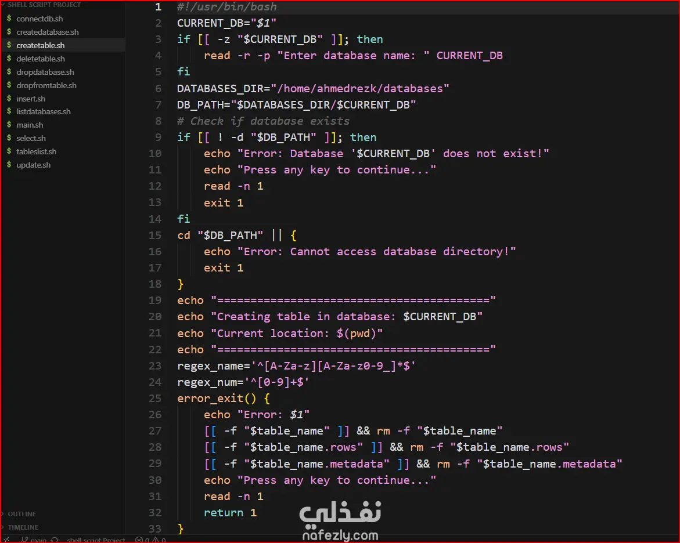Image resolution: width=680 pixels, height=543 pixels.
Task: Click the synchronize changes icon
Action: pos(55,540)
